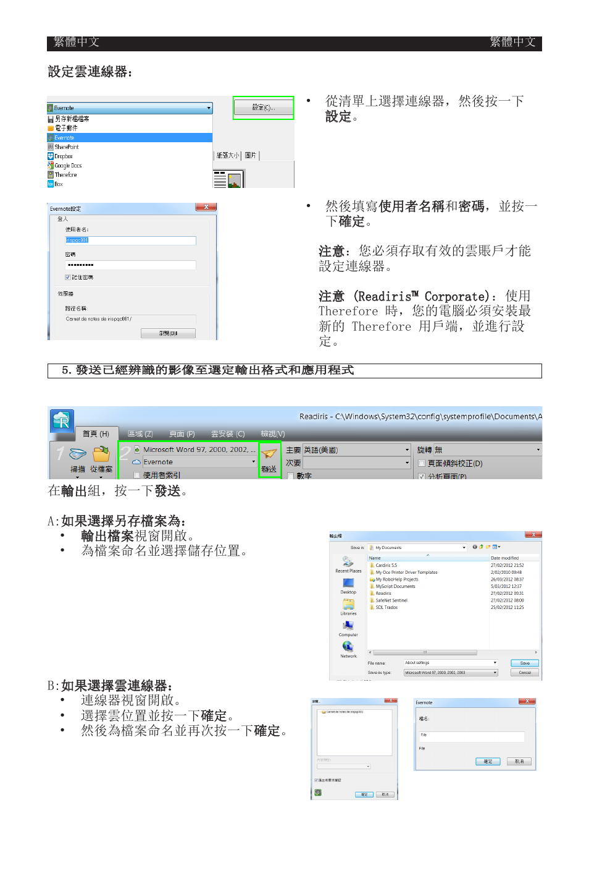Open the 區域 (Z) ribbon tab

(140, 434)
